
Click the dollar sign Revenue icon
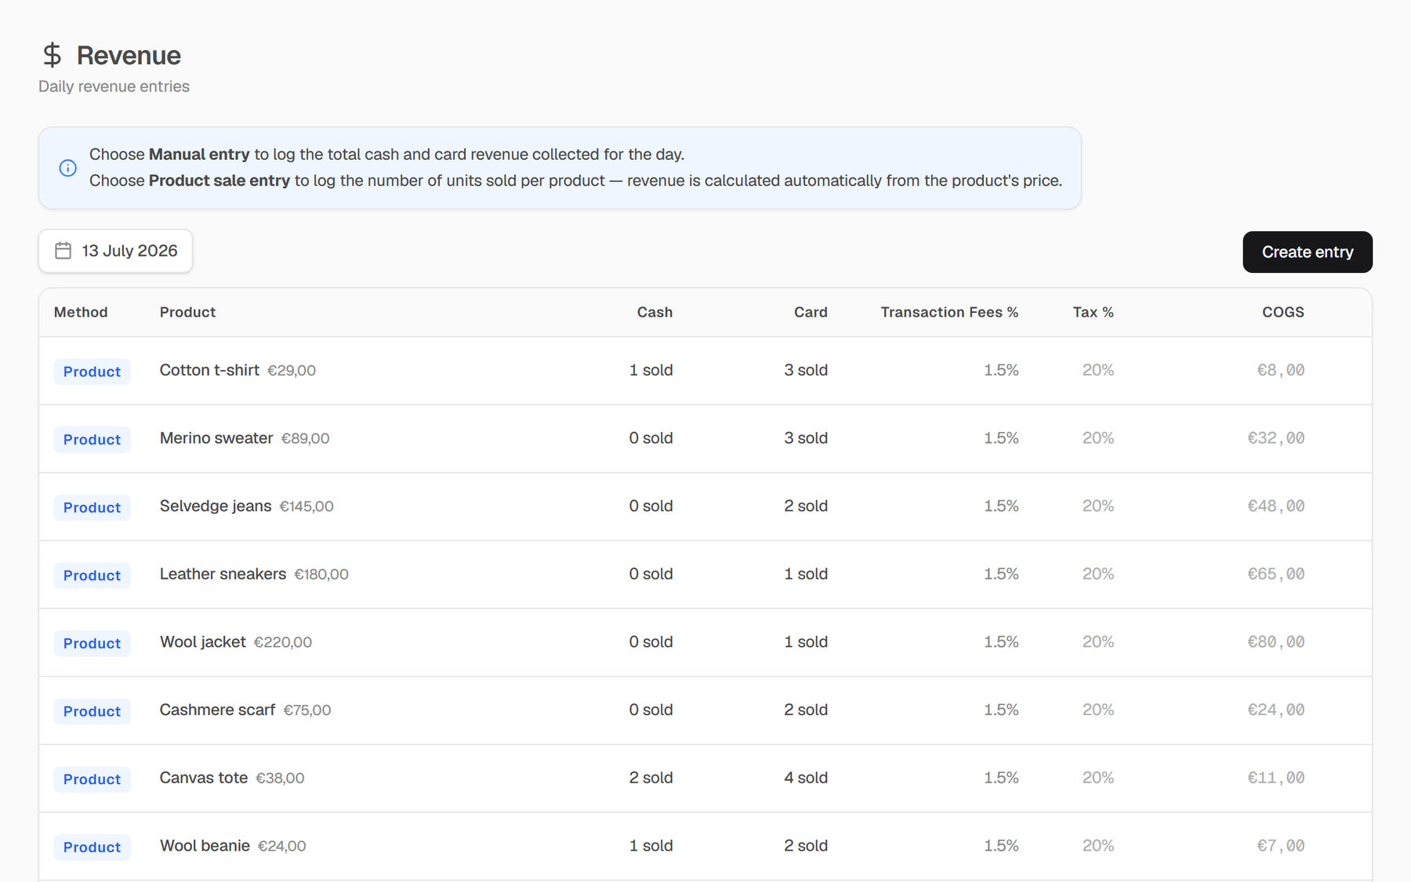52,55
